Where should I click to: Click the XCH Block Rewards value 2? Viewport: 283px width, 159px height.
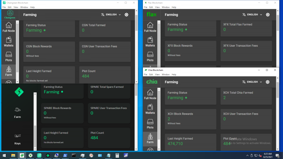pos(169,119)
